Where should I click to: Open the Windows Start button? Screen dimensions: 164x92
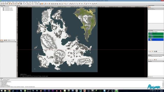(x=2, y=91)
